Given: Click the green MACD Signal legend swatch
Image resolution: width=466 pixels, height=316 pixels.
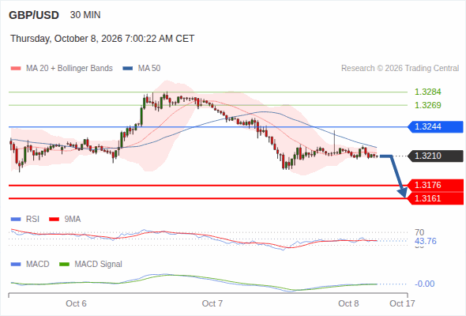Looking at the screenshot, I should [64, 265].
